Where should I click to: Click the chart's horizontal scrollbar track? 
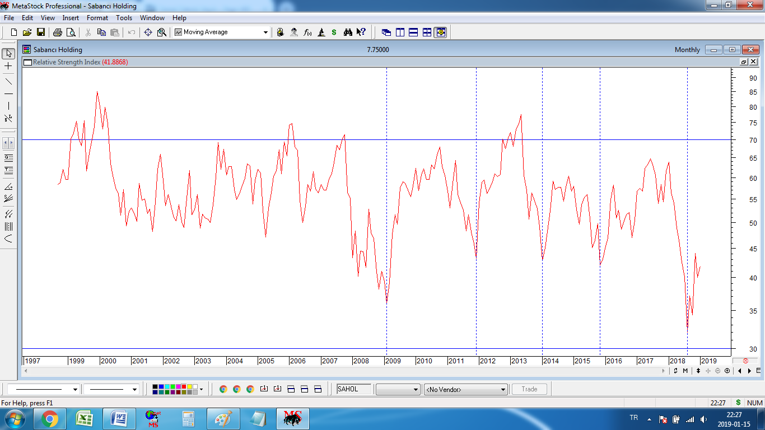point(346,371)
